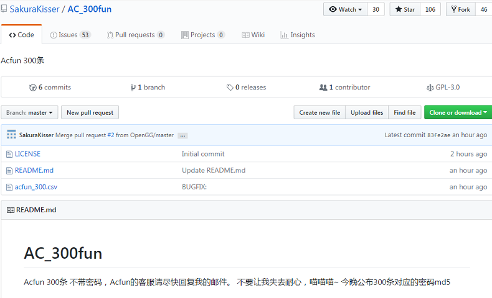Click the commits history icon
The width and height of the screenshot is (492, 298).
click(33, 88)
